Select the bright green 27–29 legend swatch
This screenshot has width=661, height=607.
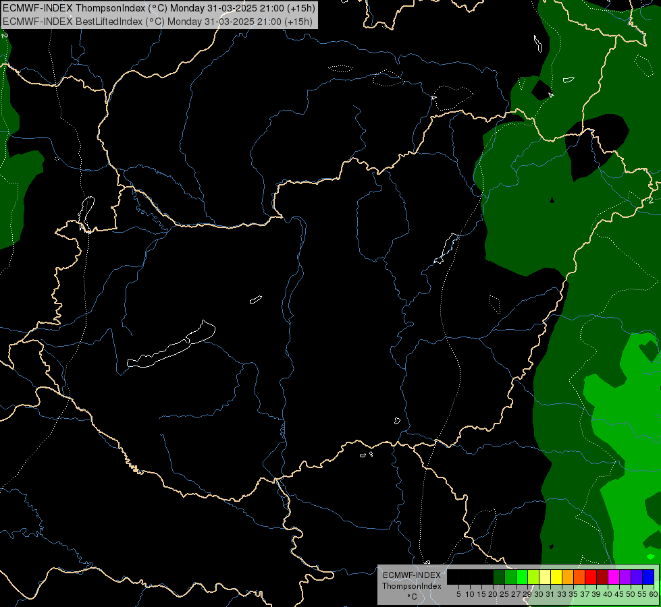522,577
